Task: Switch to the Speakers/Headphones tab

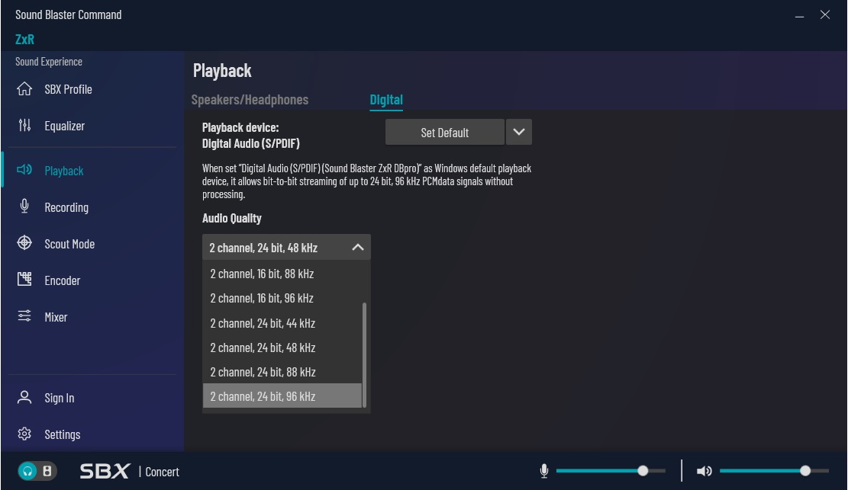Action: click(x=250, y=100)
